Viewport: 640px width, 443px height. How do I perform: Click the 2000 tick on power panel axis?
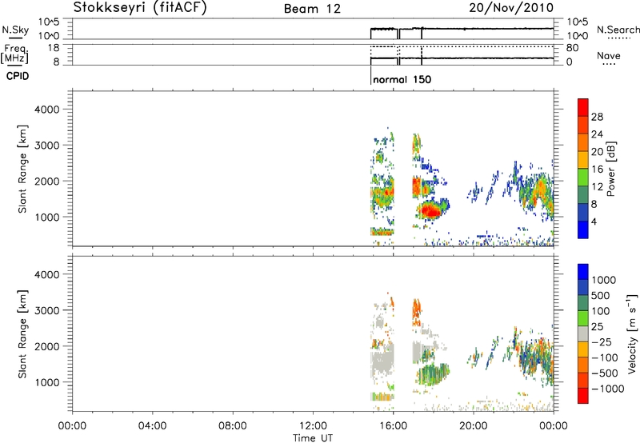click(x=47, y=181)
